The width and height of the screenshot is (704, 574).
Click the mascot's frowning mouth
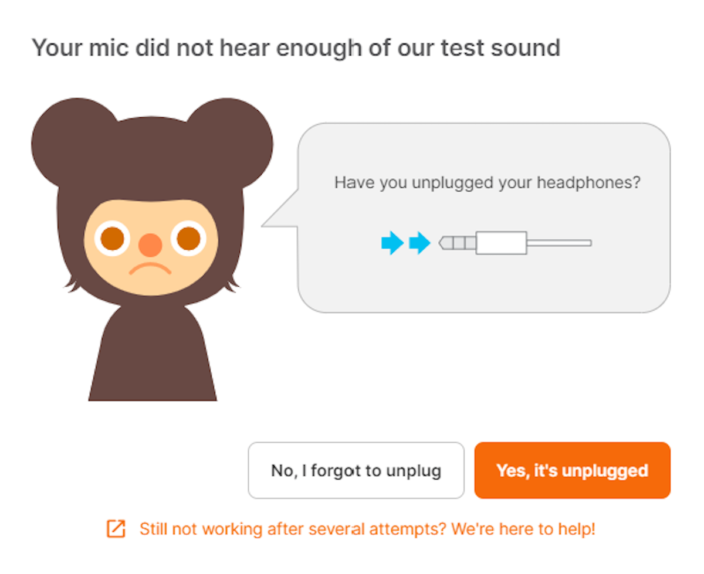pos(150,269)
